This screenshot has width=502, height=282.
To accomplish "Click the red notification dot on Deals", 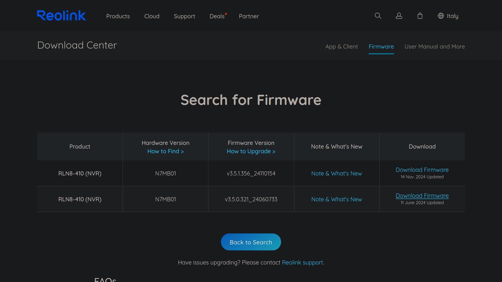I will click(226, 13).
